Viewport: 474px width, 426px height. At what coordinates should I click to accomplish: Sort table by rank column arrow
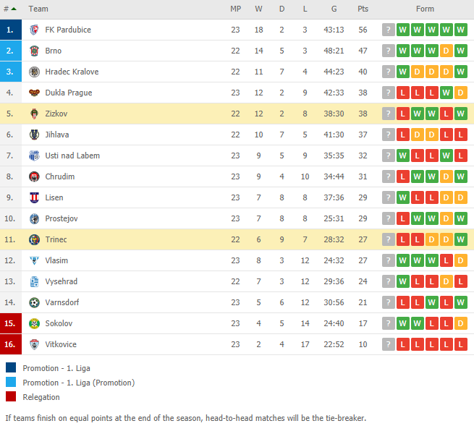coord(13,9)
